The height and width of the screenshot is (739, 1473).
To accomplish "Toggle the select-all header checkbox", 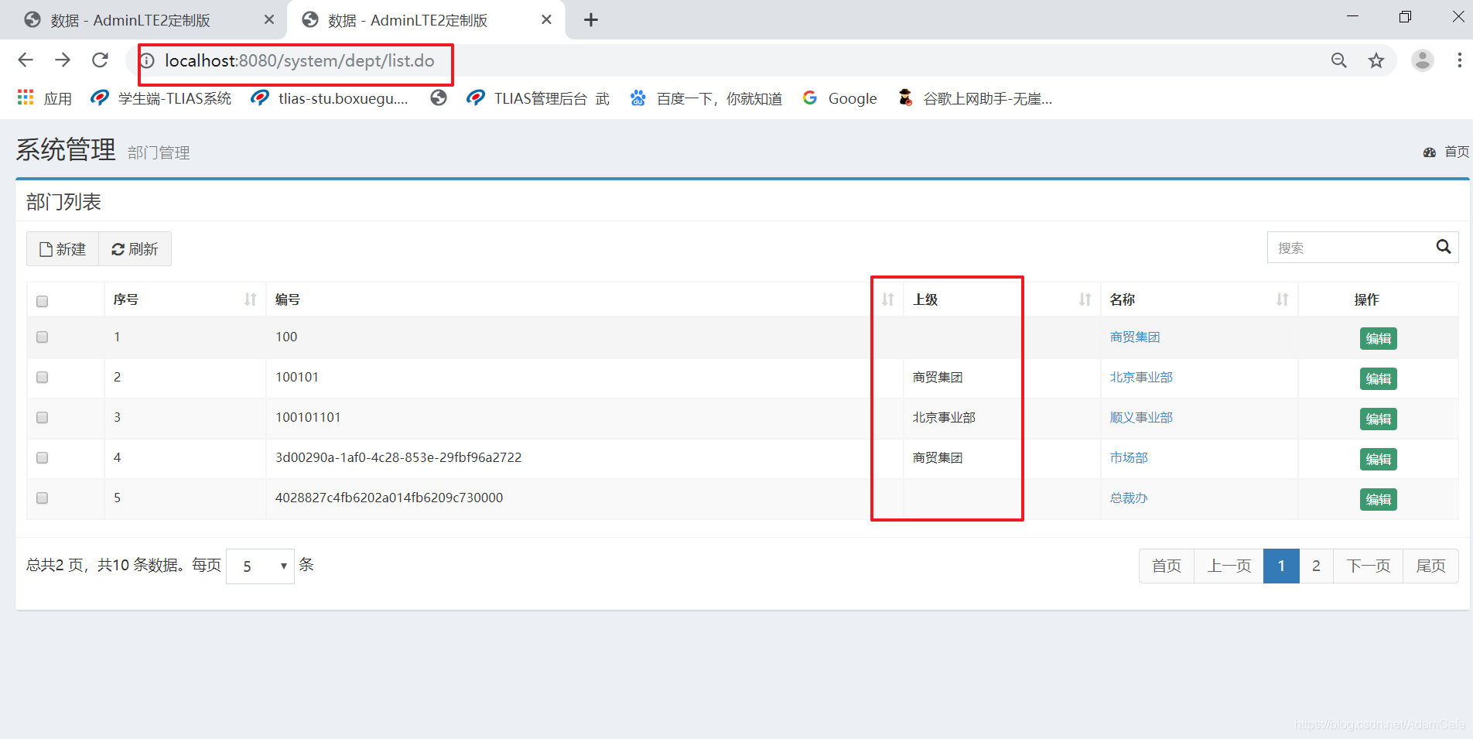I will [43, 301].
